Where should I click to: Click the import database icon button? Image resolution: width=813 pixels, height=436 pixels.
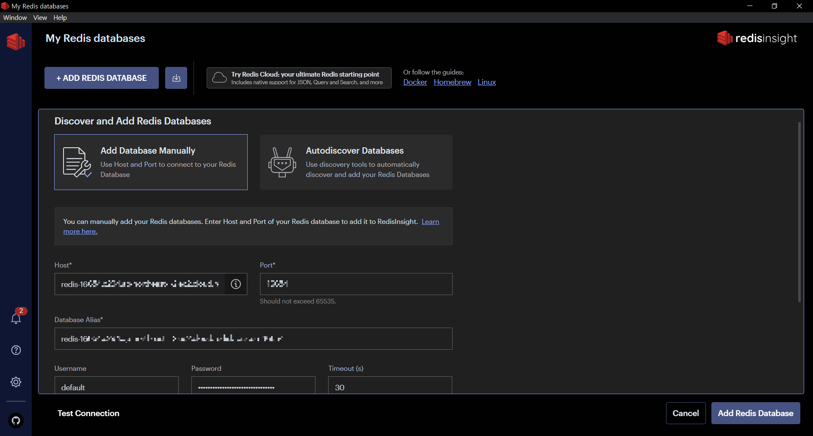coord(176,78)
